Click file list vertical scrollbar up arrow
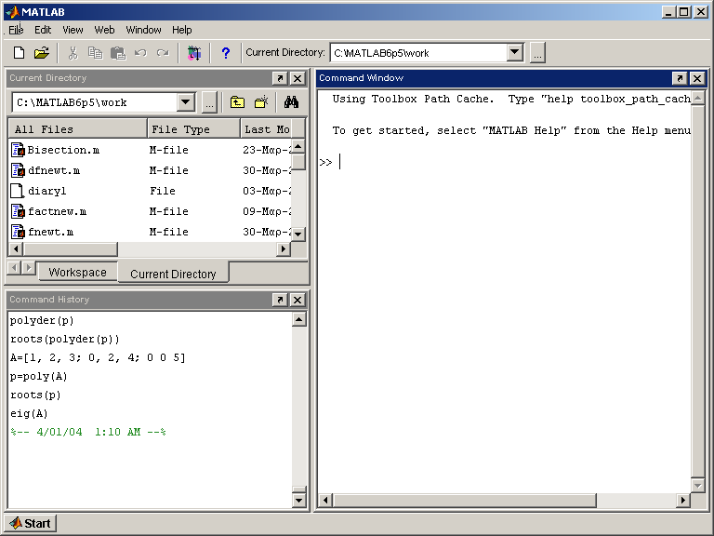Screen dimensions: 714x536 (298, 146)
